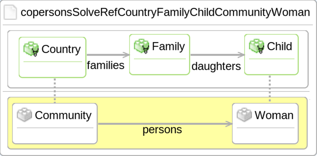The width and height of the screenshot is (317, 156).
Task: Click the arrowhead pointing into the Family node
Action: click(127, 55)
